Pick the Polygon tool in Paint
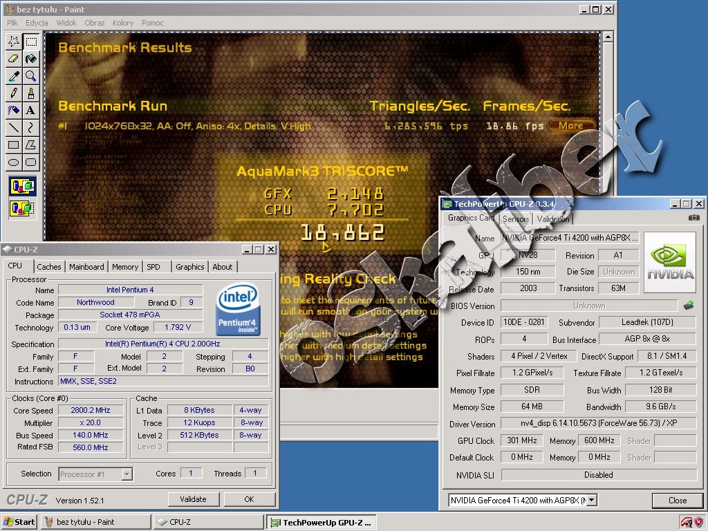Image resolution: width=708 pixels, height=531 pixels. (30, 145)
